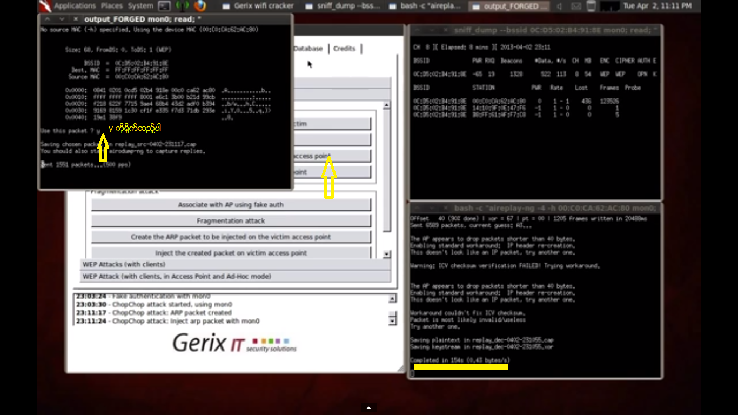Click the green wireless network panel icon

[182, 6]
